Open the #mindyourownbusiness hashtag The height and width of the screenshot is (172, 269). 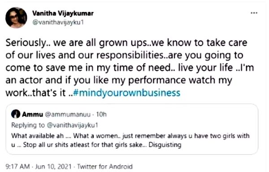pyautogui.click(x=126, y=93)
